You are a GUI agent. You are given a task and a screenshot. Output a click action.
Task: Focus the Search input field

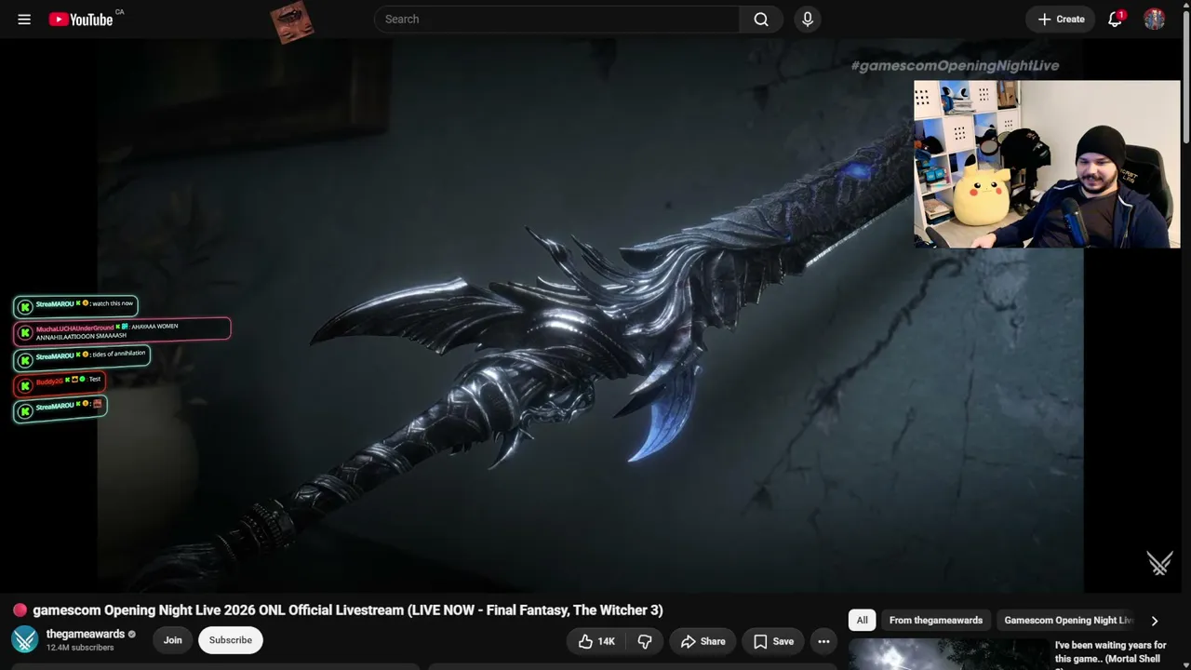coord(556,19)
